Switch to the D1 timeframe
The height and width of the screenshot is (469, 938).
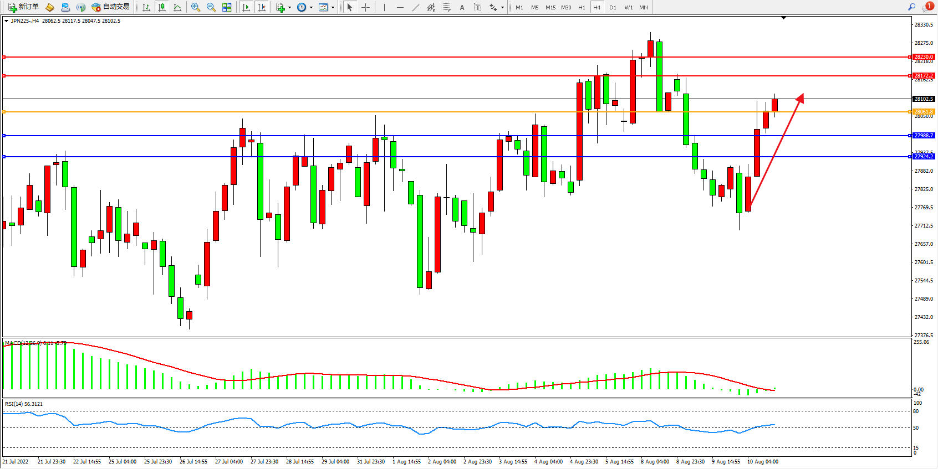[613, 7]
